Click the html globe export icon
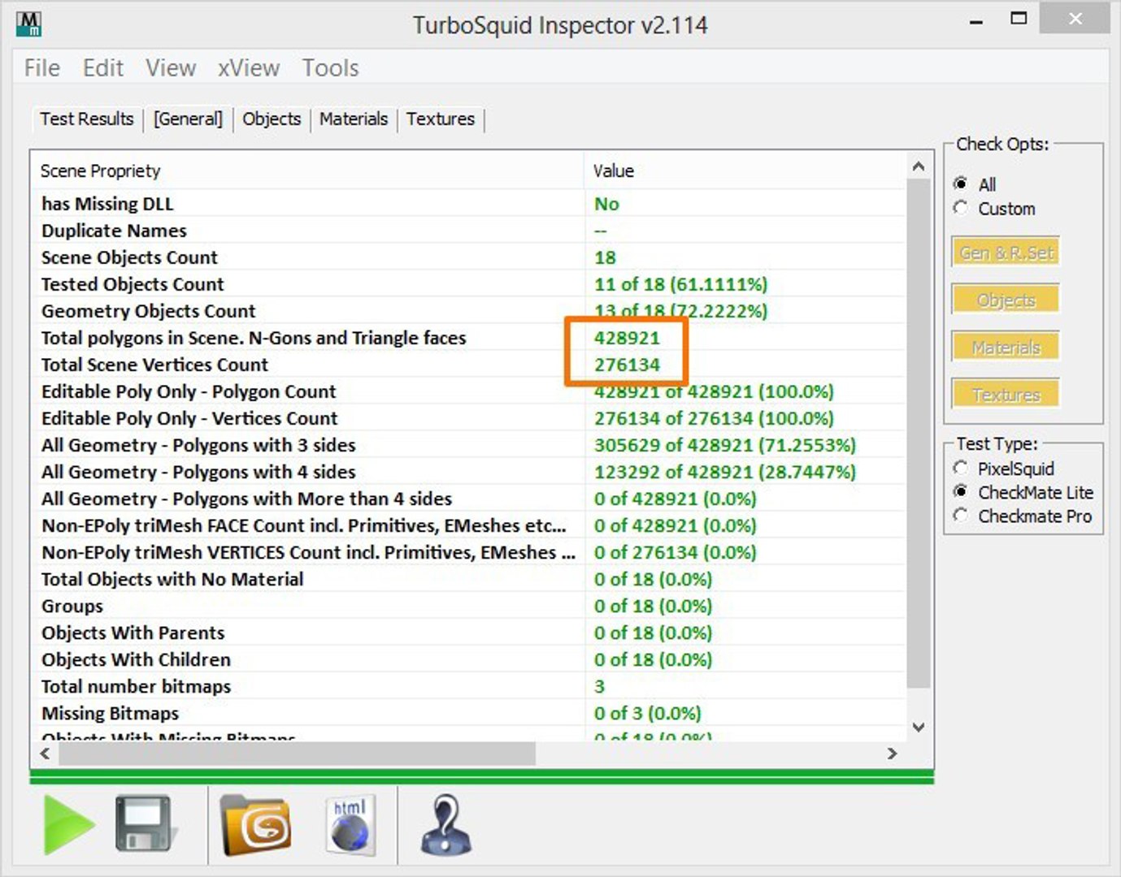 pos(350,826)
